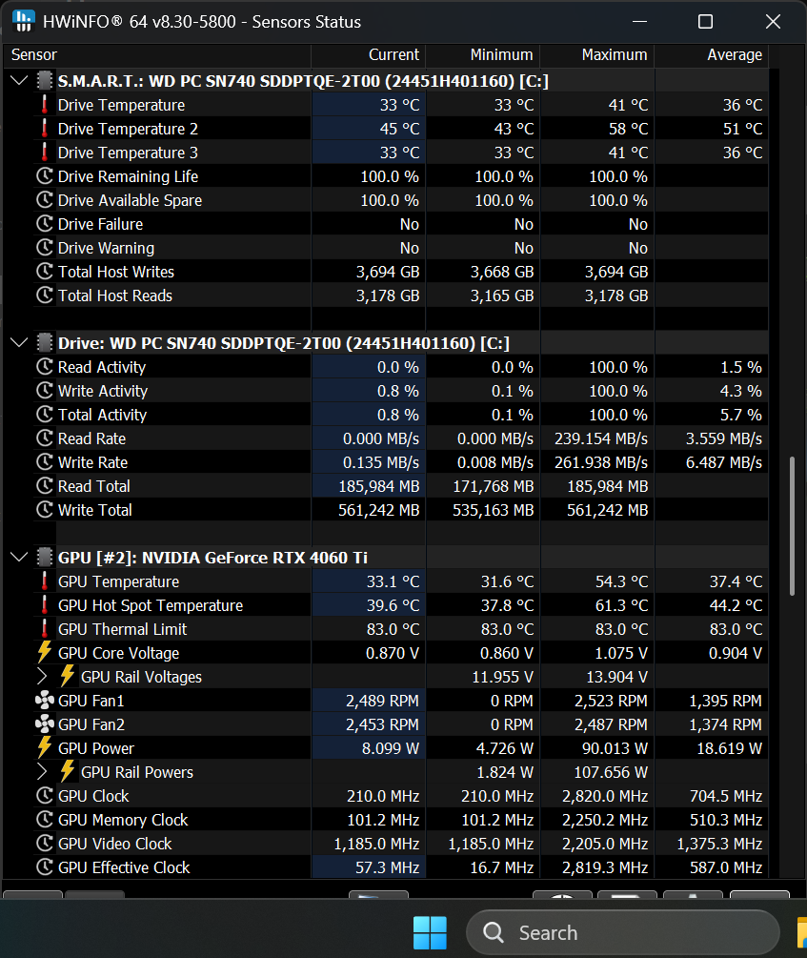
Task: Click the clock icon beside Write Rate
Action: [44, 462]
